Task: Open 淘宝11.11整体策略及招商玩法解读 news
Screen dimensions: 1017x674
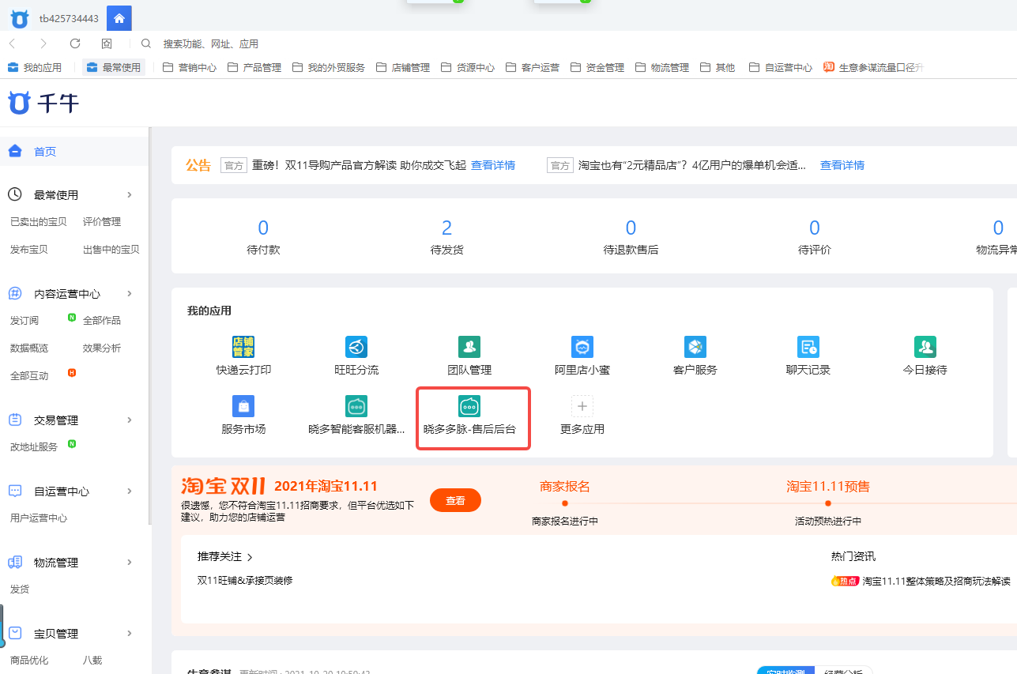Action: tap(936, 581)
